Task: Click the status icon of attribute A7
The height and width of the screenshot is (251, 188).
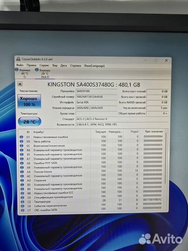Action: pyautogui.click(x=22, y=159)
